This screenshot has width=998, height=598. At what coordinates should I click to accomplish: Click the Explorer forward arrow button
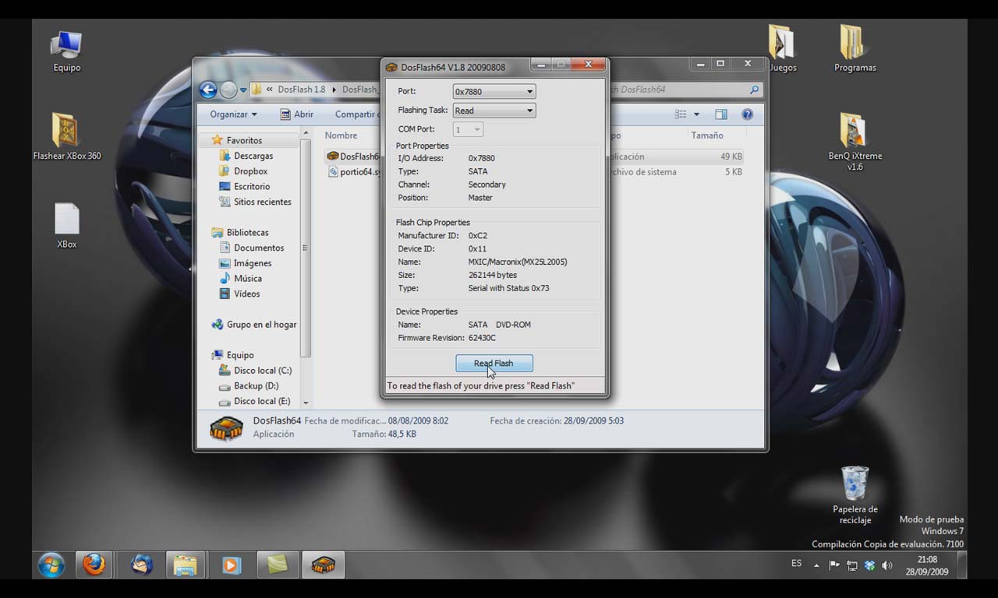point(228,90)
